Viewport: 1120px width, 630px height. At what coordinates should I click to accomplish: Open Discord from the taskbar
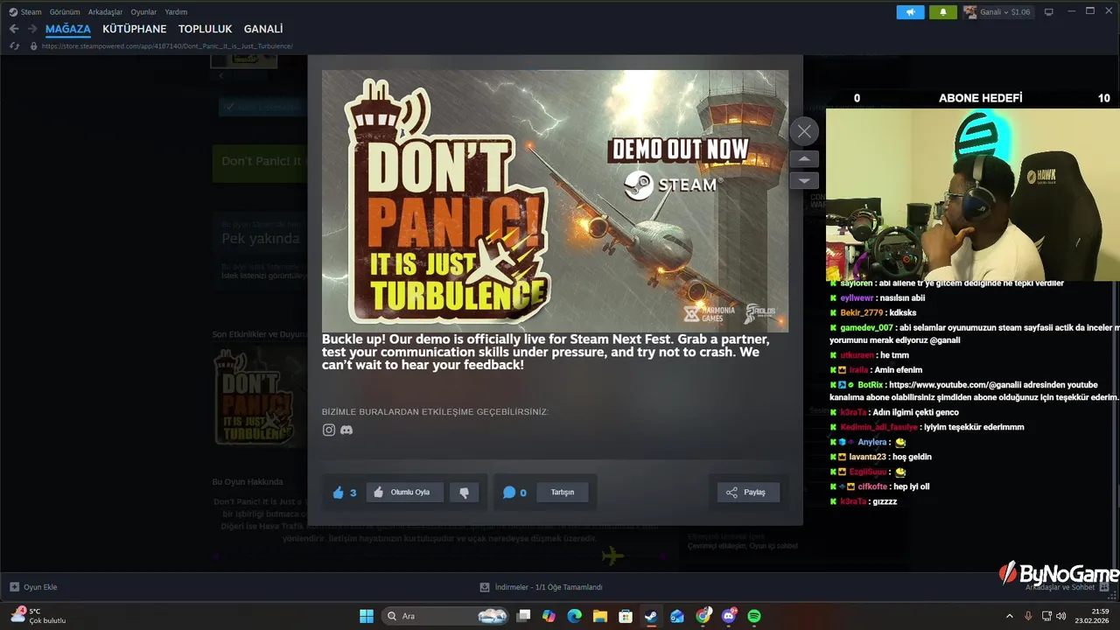[729, 616]
